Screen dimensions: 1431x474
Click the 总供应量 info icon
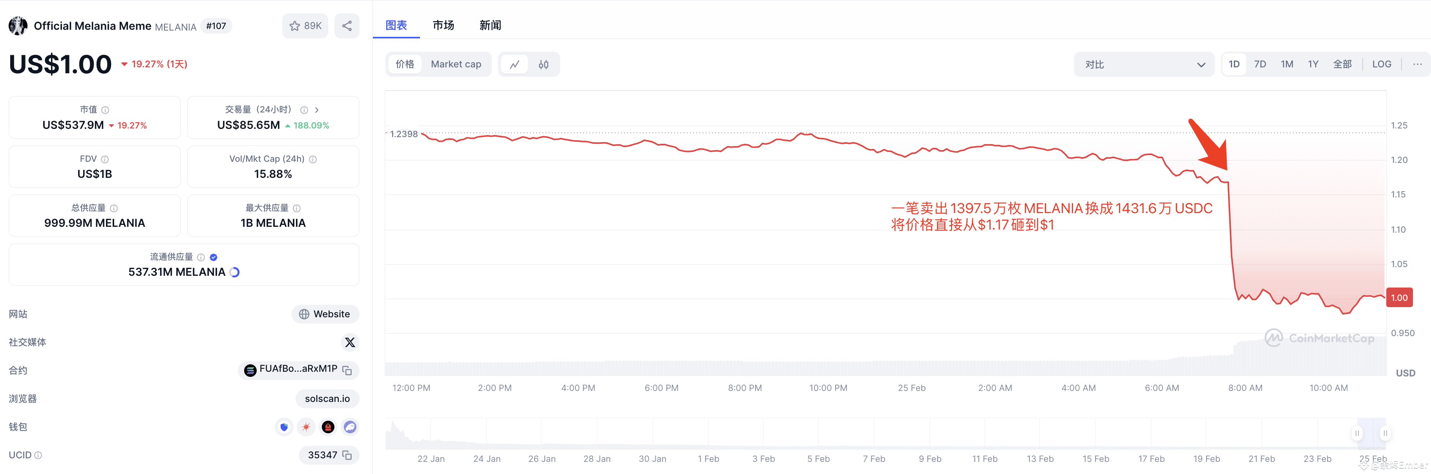coord(114,208)
